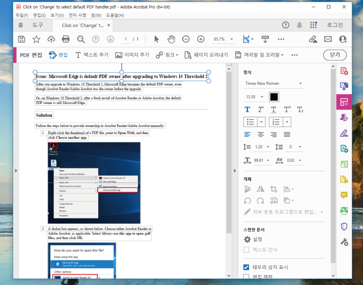
Task: Switch to the 홈 tab
Action: (20, 25)
